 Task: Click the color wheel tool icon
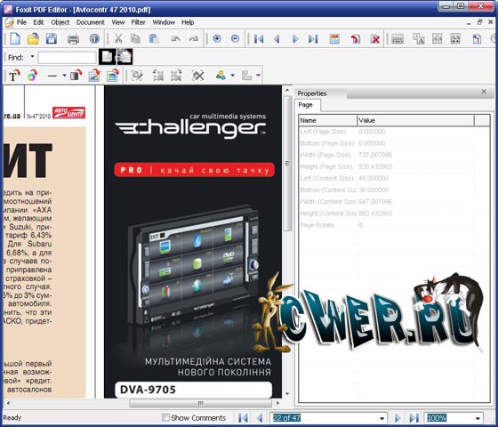coord(32,76)
